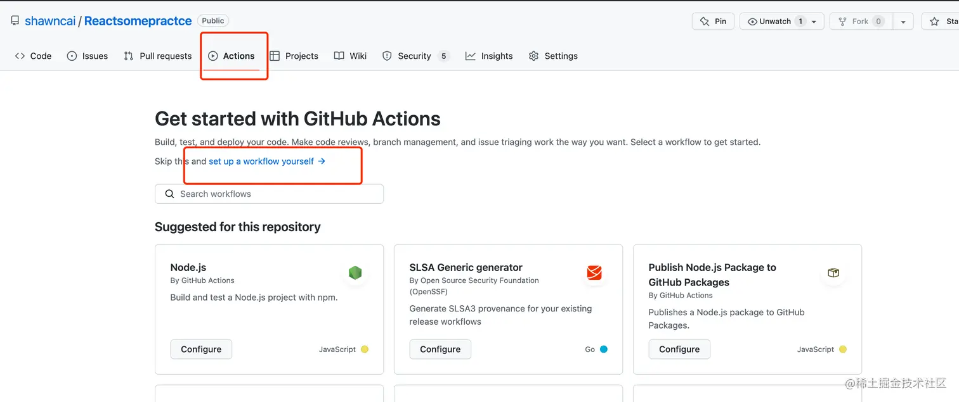Screen dimensions: 959x402
Task: Pin this repository with the Pin button
Action: coord(714,21)
